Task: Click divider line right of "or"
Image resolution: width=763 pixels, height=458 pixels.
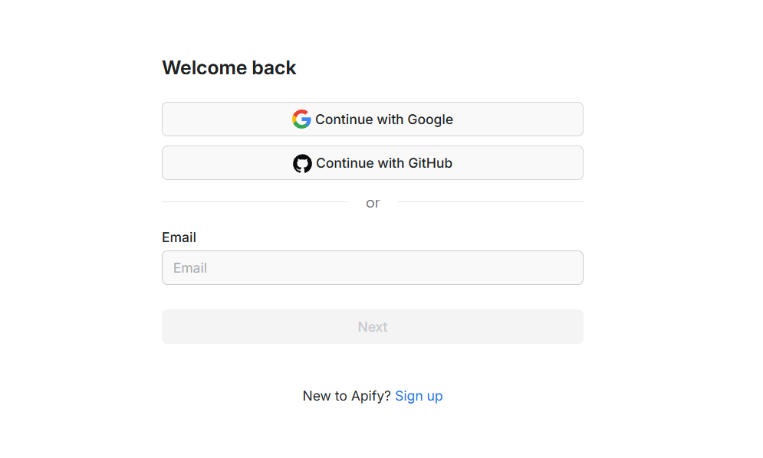Action: (x=490, y=202)
